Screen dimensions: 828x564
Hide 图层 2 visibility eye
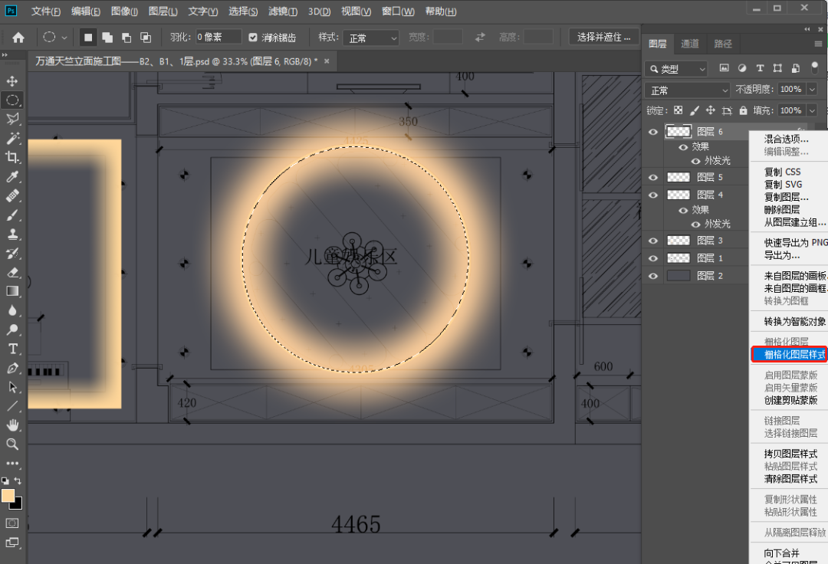pyautogui.click(x=652, y=276)
